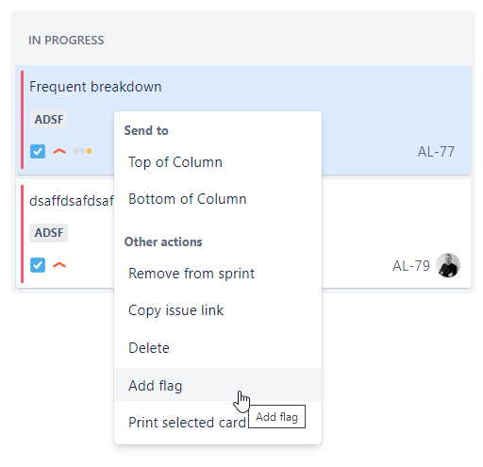Click the IN PROGRESS column header

click(x=66, y=41)
